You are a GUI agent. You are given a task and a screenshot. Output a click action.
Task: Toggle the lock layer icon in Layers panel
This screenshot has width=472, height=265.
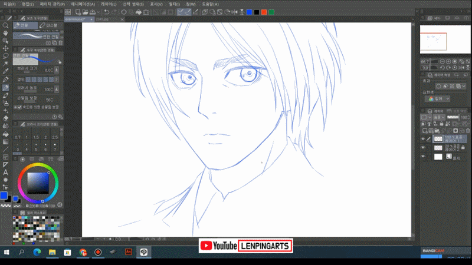pos(441,124)
